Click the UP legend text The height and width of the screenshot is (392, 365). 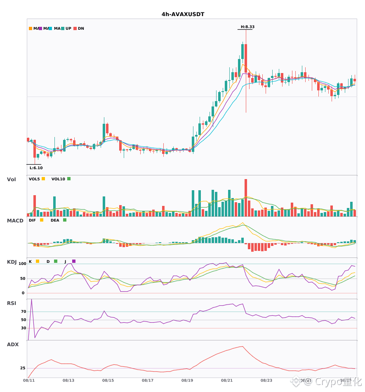pyautogui.click(x=68, y=28)
